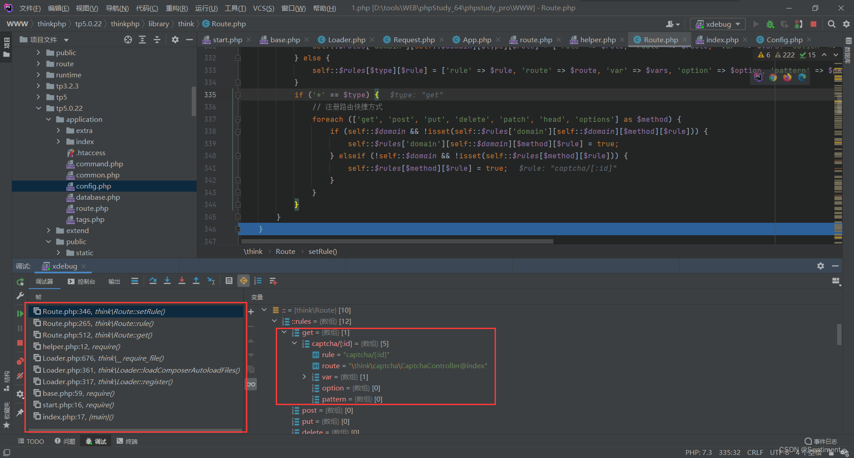The image size is (854, 458).
Task: Click the library breadcrumb in navigation bar
Action: point(158,24)
